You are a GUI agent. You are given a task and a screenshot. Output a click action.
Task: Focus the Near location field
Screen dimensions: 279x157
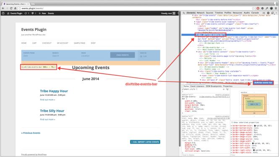click(94, 56)
